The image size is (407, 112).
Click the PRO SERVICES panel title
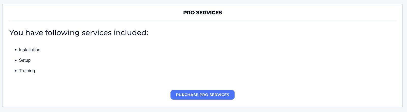point(202,13)
